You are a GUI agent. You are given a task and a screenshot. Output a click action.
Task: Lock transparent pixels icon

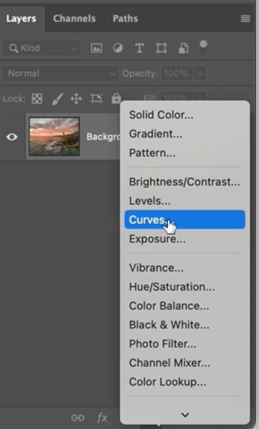pyautogui.click(x=37, y=98)
